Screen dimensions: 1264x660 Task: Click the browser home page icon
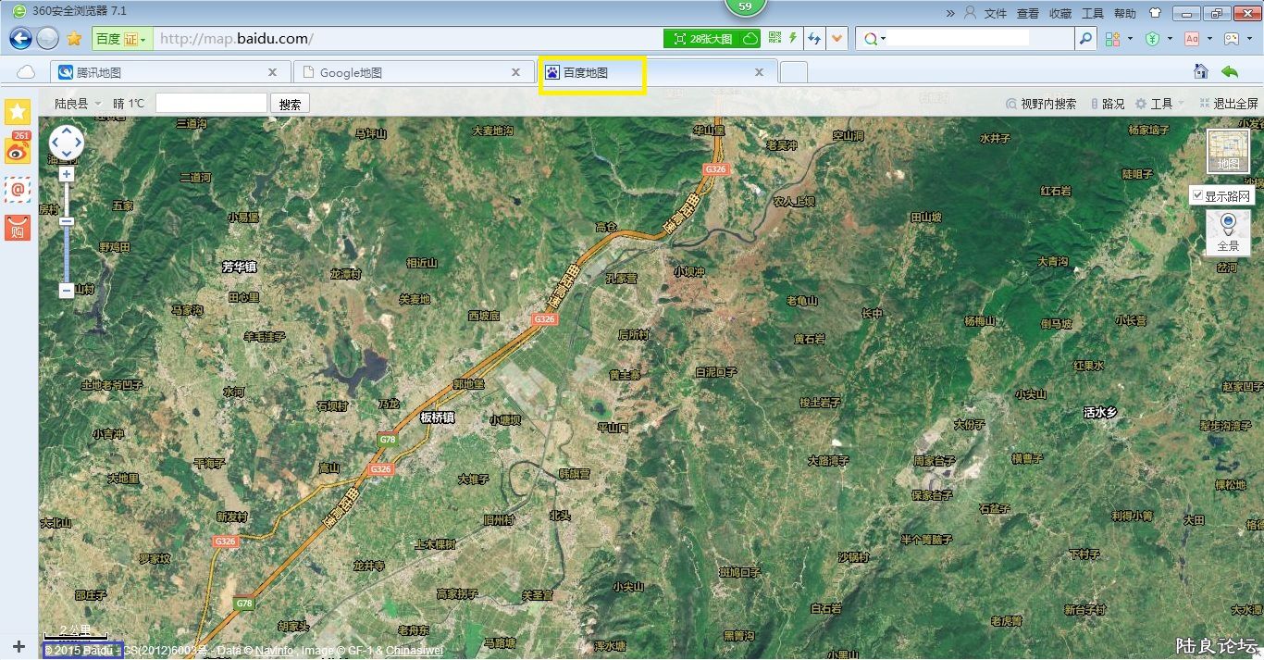pyautogui.click(x=1200, y=72)
